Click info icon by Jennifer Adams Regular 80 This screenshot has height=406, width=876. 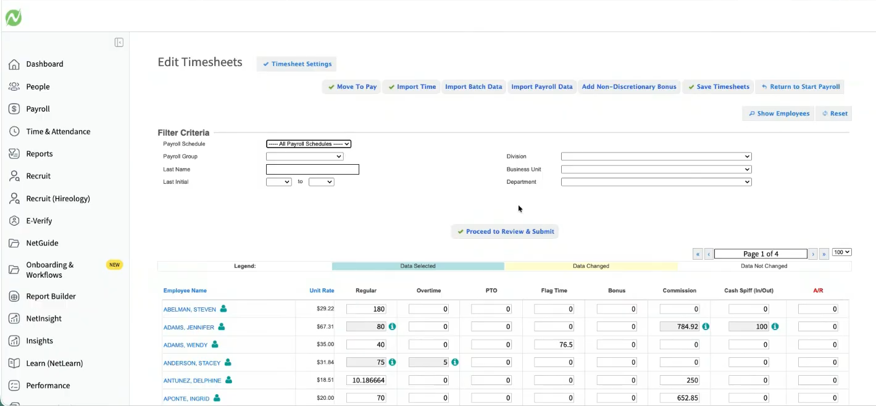(392, 326)
